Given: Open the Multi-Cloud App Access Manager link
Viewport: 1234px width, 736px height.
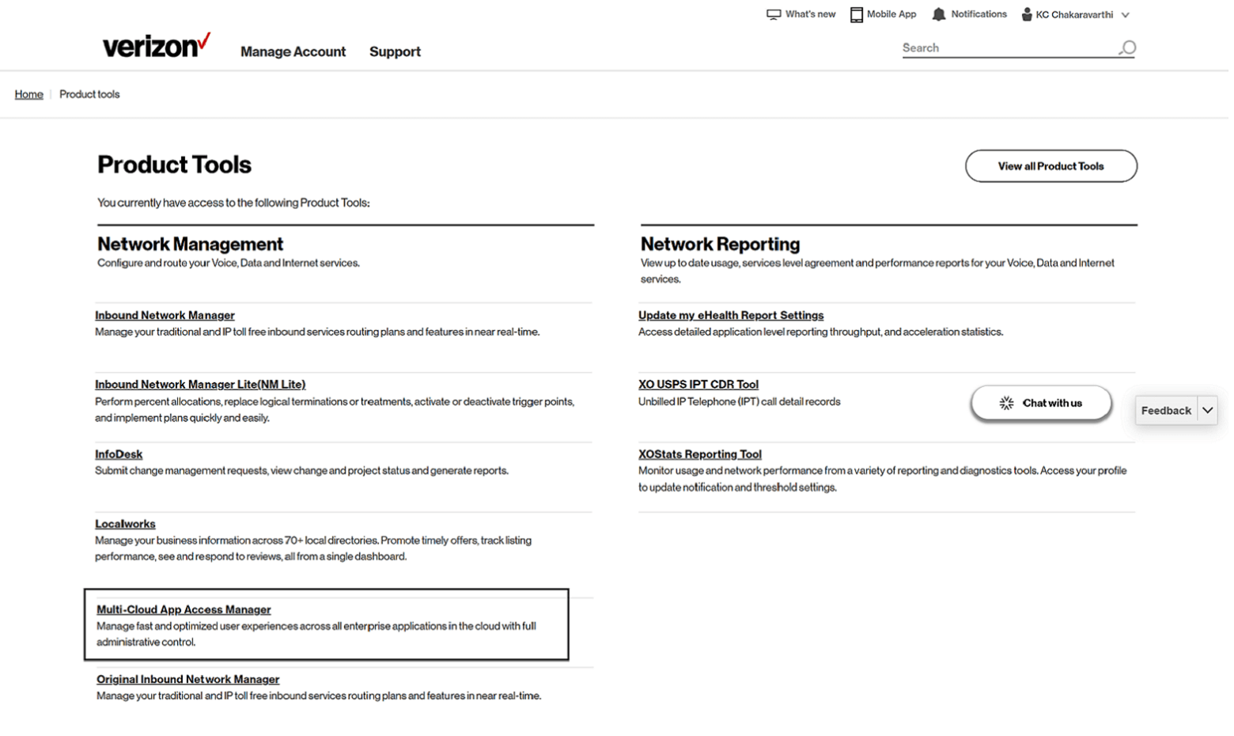Looking at the screenshot, I should point(184,609).
